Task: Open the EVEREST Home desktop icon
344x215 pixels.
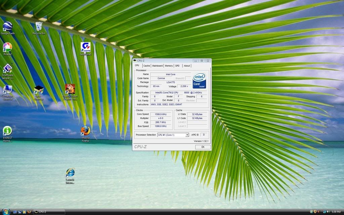Action: click(7, 134)
